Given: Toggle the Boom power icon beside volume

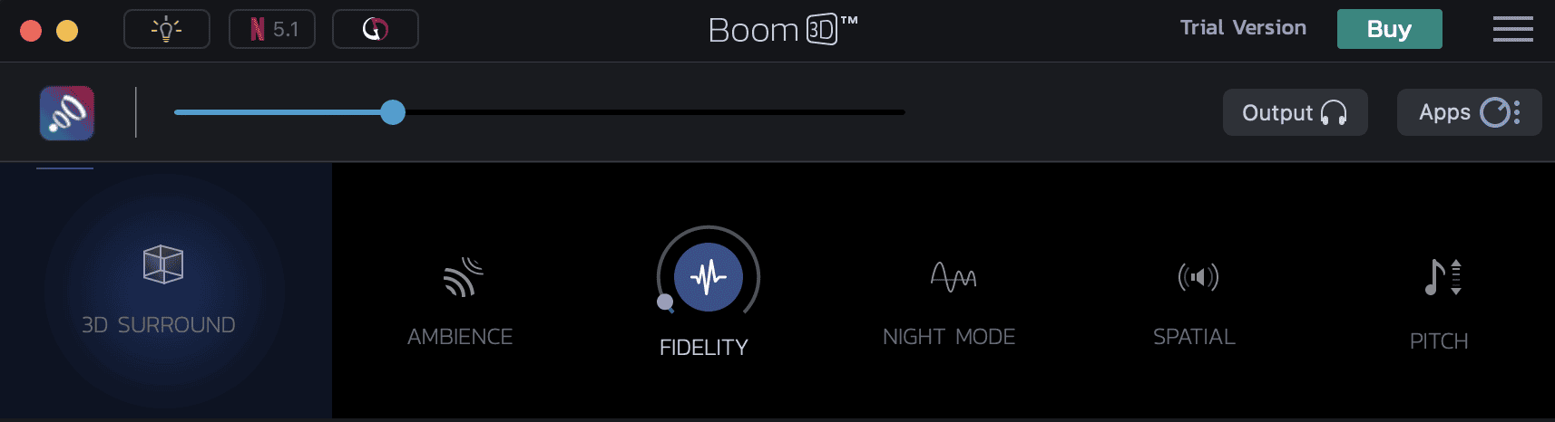Looking at the screenshot, I should pos(67,113).
